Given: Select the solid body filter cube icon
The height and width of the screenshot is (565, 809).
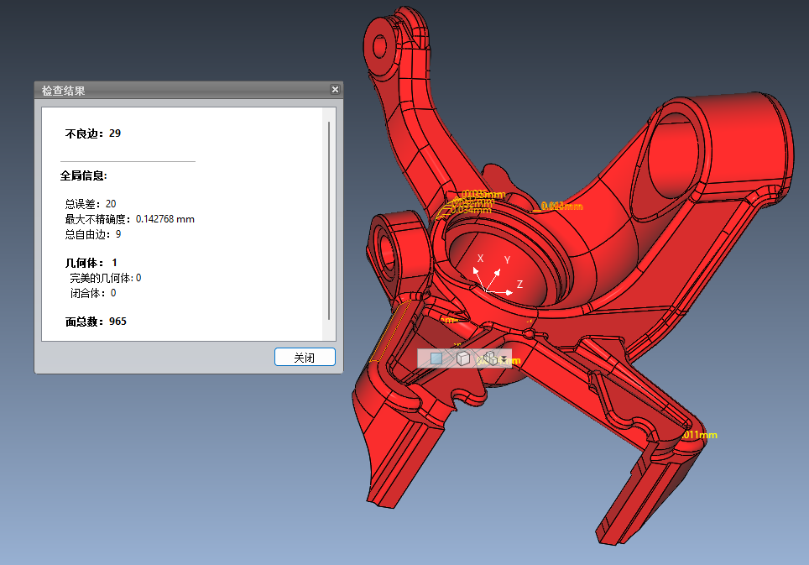Looking at the screenshot, I should pyautogui.click(x=462, y=358).
